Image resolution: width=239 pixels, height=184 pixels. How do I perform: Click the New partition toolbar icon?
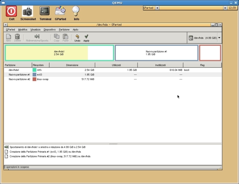click(x=9, y=36)
